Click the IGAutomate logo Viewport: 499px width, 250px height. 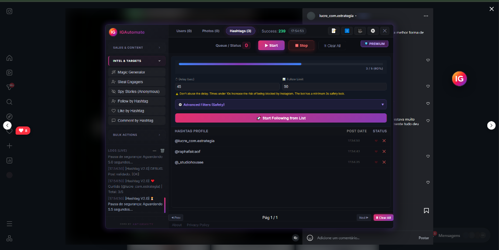(113, 32)
